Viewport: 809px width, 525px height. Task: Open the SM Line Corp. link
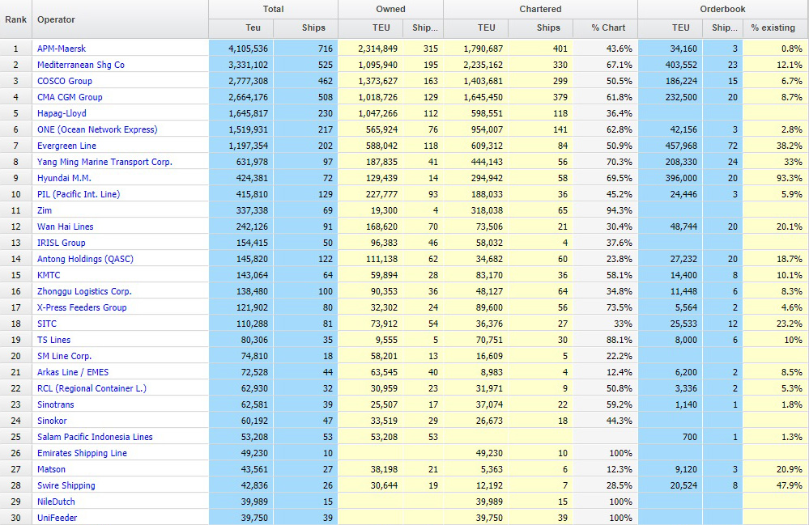point(64,356)
